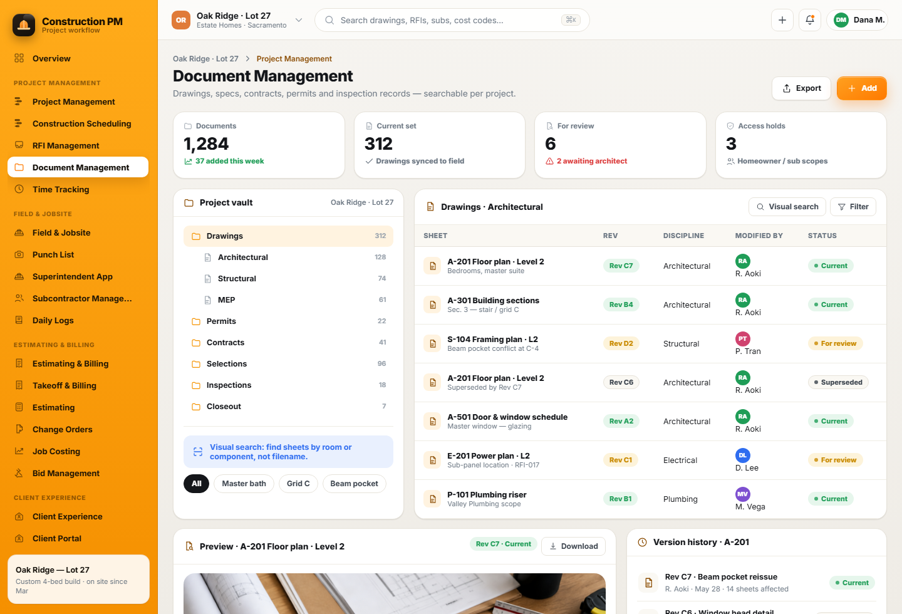Click Takeoff & Billing sidebar icon

point(19,385)
